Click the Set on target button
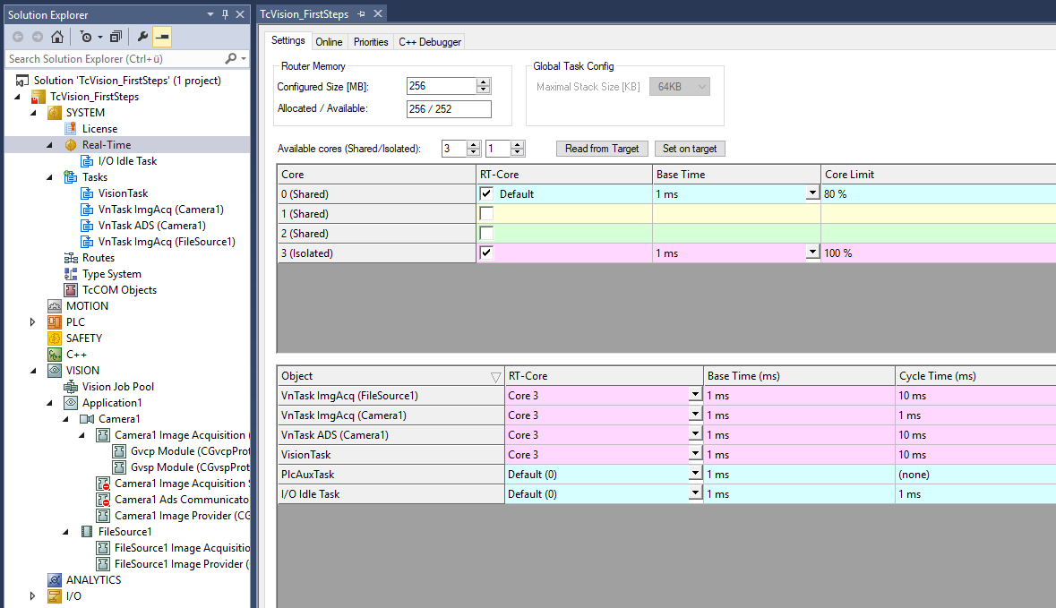The width and height of the screenshot is (1056, 608). coord(690,148)
